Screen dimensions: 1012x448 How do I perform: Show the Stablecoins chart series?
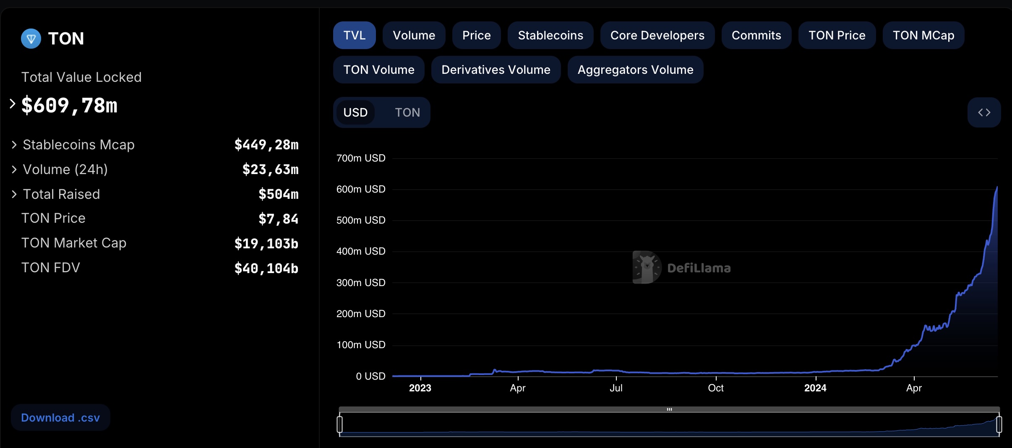[x=550, y=35]
